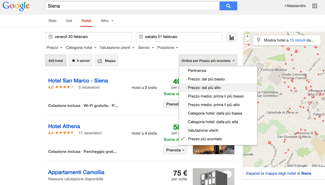The height and width of the screenshot is (185, 325).
Task: Open the Google apps grid
Action: 314,6
